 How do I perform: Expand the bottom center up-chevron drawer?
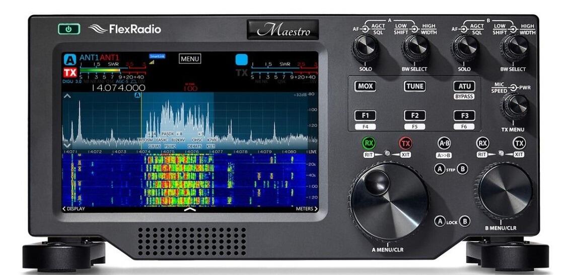(x=189, y=209)
